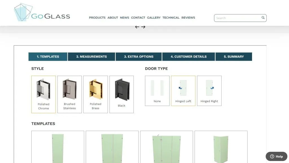Pick the two-panel glass template

click(112, 147)
